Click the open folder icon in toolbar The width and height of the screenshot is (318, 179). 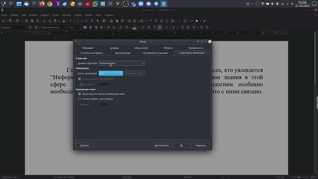pos(10,21)
